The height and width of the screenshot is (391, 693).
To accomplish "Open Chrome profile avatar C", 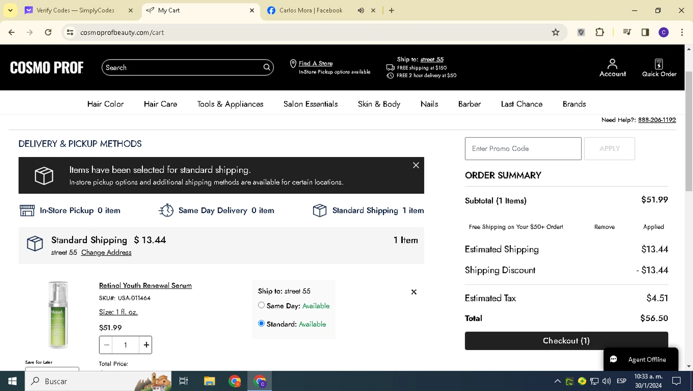I will click(663, 32).
